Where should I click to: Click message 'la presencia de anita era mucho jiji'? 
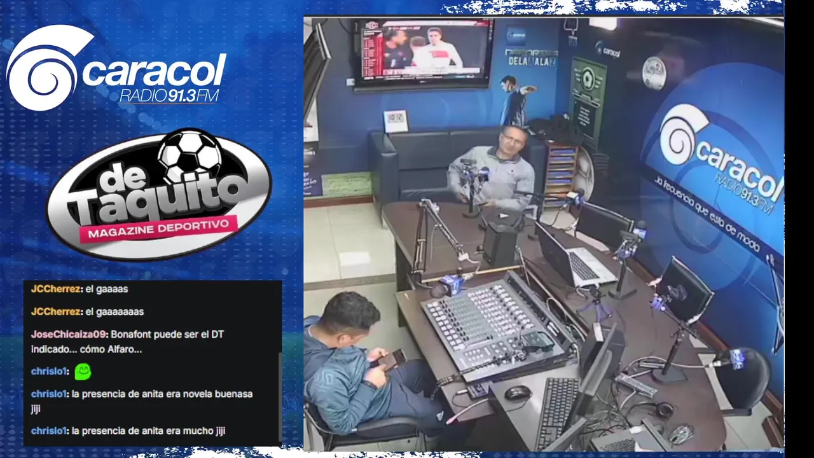pyautogui.click(x=148, y=431)
